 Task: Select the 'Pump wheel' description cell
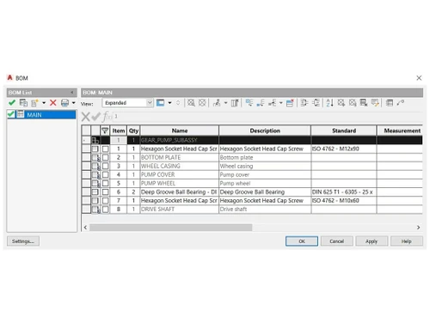click(265, 183)
